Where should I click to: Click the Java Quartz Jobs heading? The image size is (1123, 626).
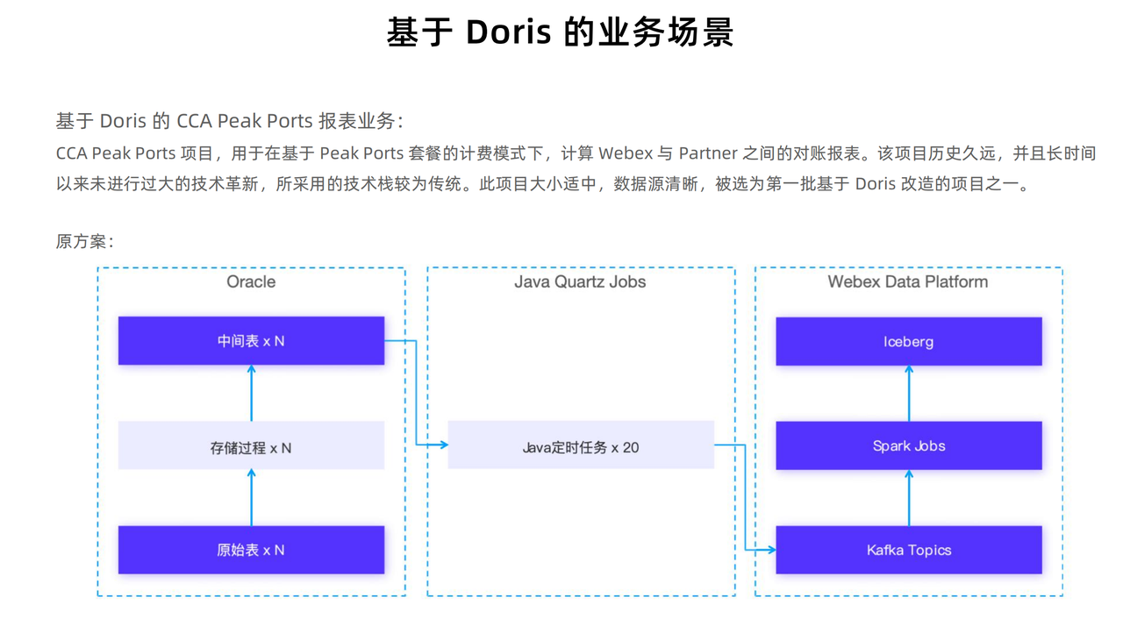click(x=580, y=281)
